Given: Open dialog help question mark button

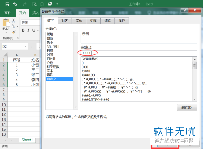Looking at the screenshot, I should click(184, 10).
